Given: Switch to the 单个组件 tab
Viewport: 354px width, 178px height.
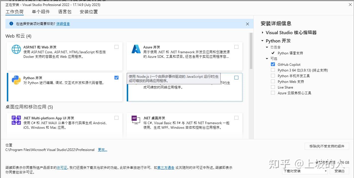Looking at the screenshot, I should 41,12.
